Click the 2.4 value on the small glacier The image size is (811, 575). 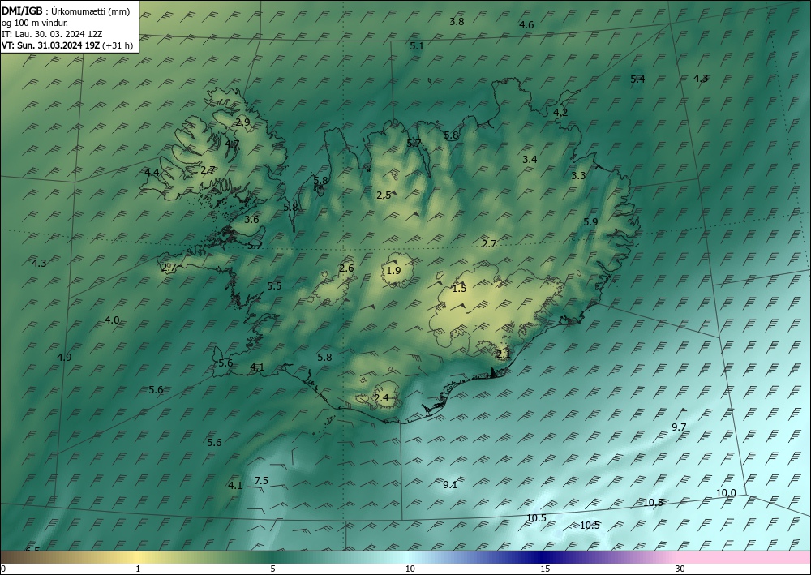click(x=380, y=398)
